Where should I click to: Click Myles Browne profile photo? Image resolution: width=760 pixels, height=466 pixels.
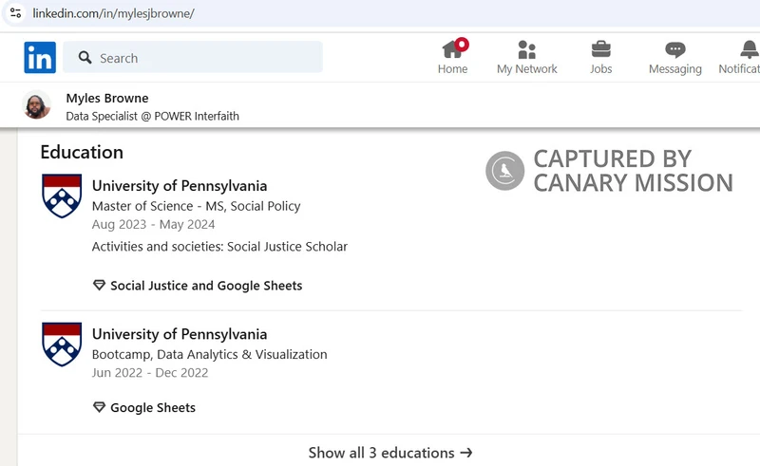[36, 104]
